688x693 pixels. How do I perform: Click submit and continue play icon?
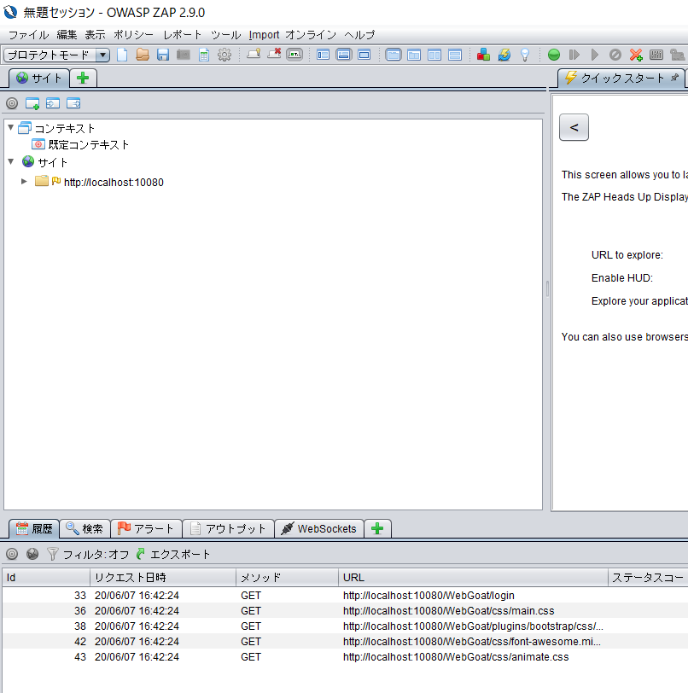click(595, 55)
